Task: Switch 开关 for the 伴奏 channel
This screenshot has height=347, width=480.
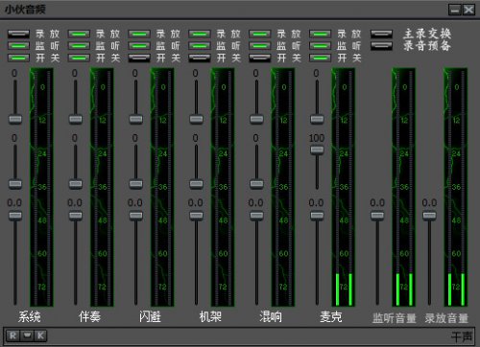Action: [79, 58]
